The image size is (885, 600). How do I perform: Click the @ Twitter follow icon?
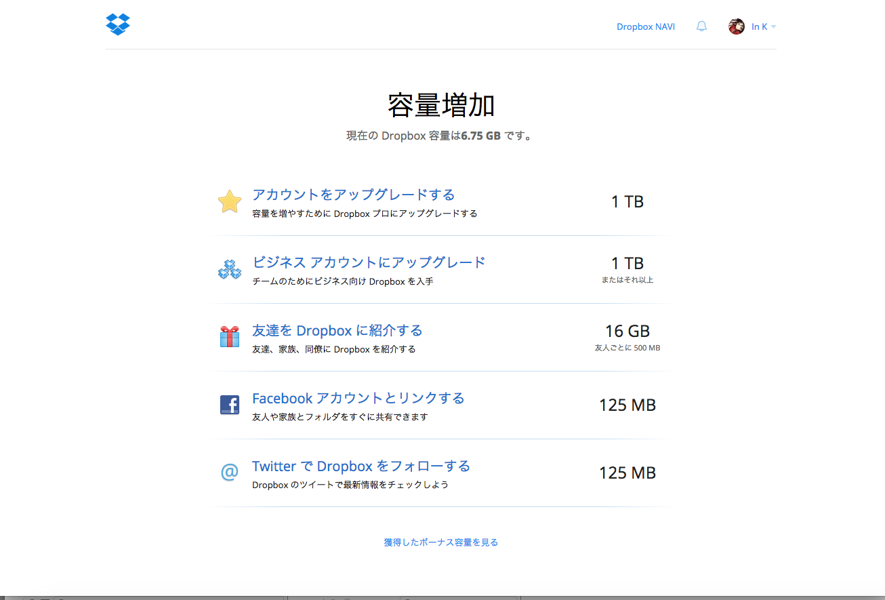(230, 473)
